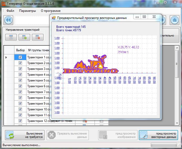The image size is (182, 149).
Task: Click the vertical scrollbar thumb of the trajectory table
Action: coord(177,64)
